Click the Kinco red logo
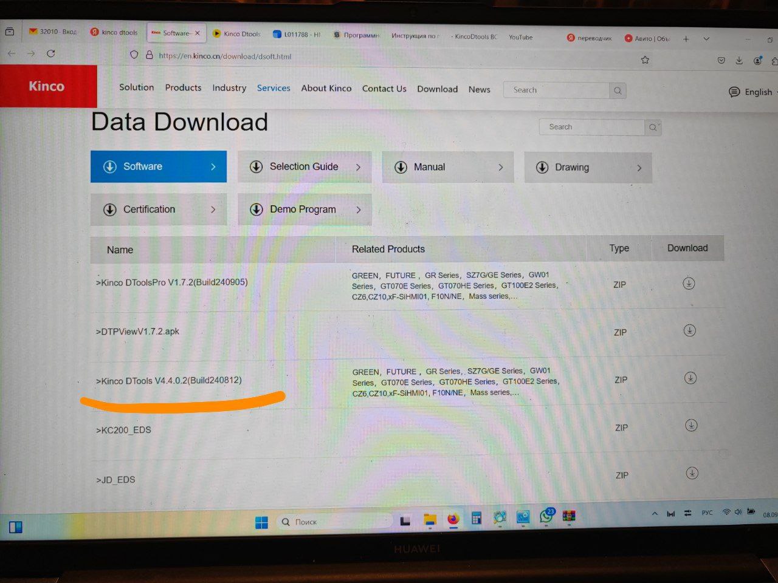Screen dimensions: 778x583 47,86
